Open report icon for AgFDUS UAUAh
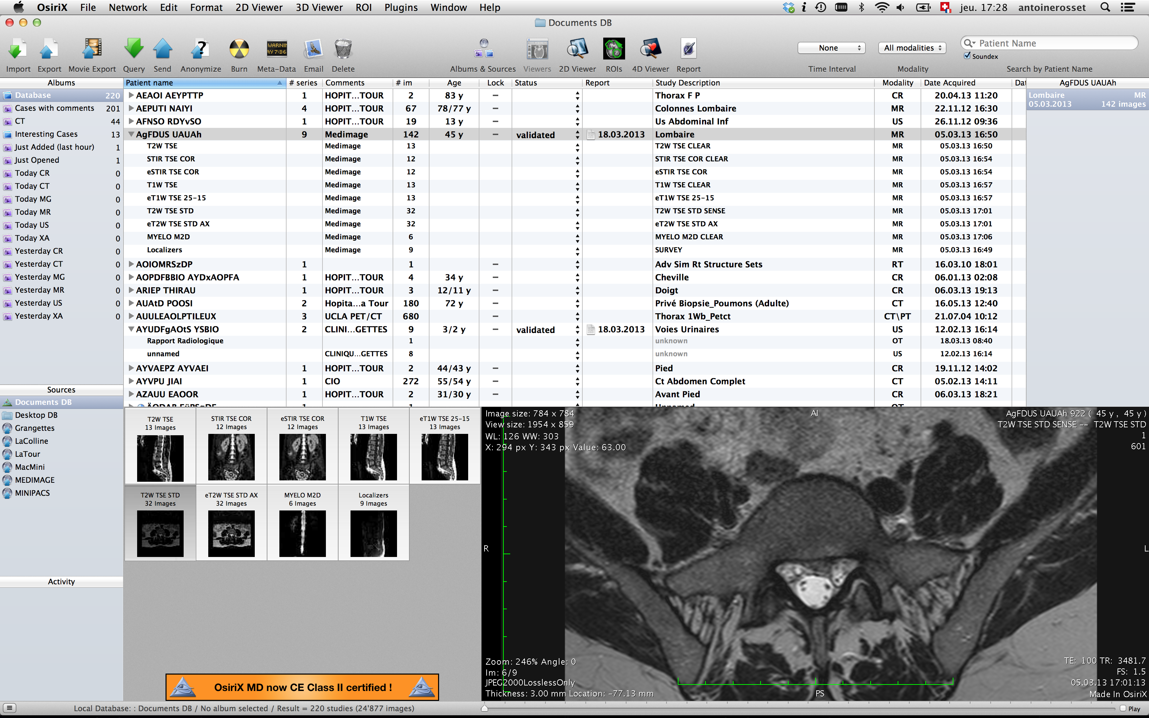 click(x=591, y=135)
